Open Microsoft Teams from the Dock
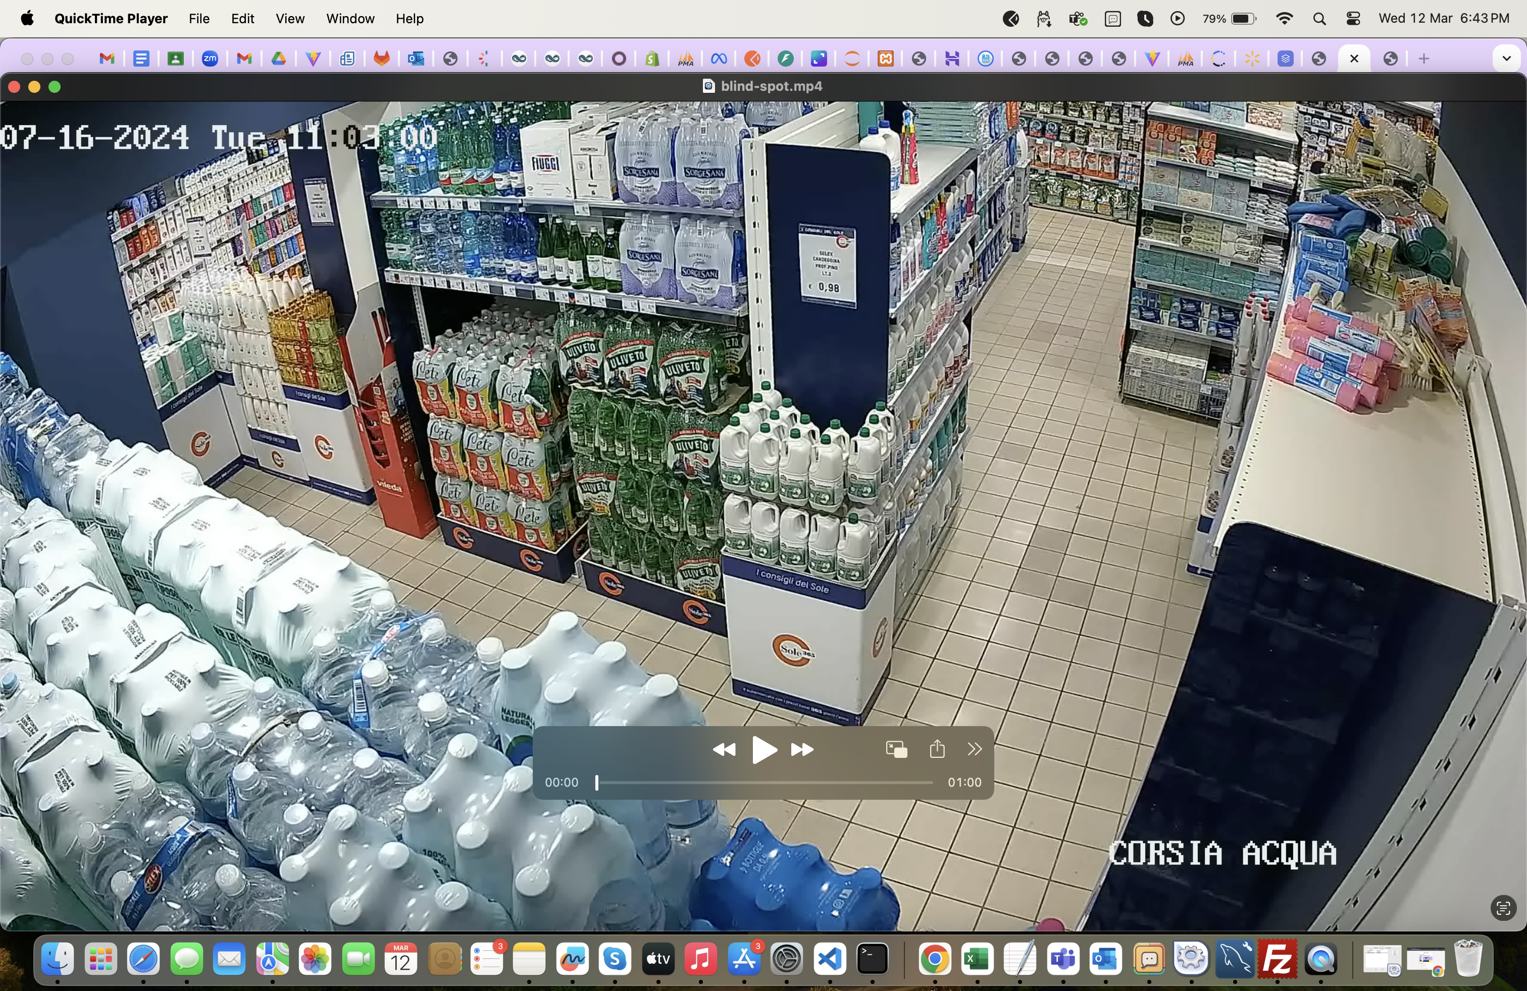Image resolution: width=1527 pixels, height=991 pixels. pos(1063,959)
